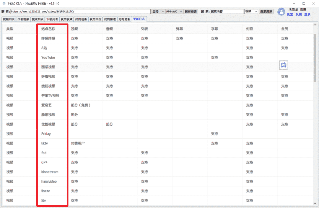The height and width of the screenshot is (208, 319).
Task: Select the 哔哩哔哩 site row
Action: 158,38
